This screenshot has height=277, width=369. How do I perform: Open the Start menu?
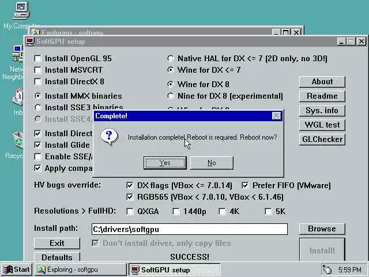coord(16,269)
